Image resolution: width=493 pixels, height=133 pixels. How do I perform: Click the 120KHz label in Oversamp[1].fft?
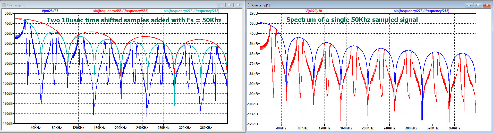pos(324,128)
